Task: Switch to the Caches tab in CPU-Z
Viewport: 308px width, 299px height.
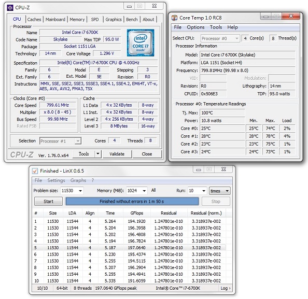Action: [34, 20]
